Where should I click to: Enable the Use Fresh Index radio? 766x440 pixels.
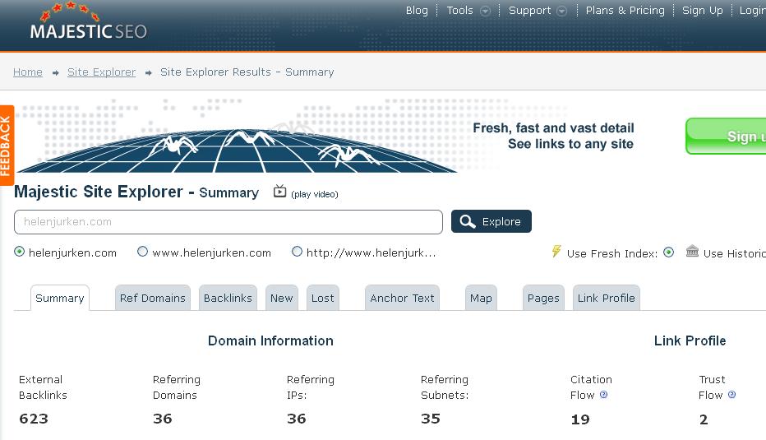669,252
